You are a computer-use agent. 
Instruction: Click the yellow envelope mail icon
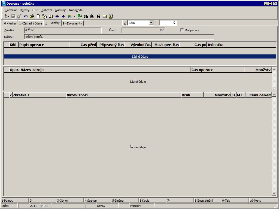click(105, 16)
